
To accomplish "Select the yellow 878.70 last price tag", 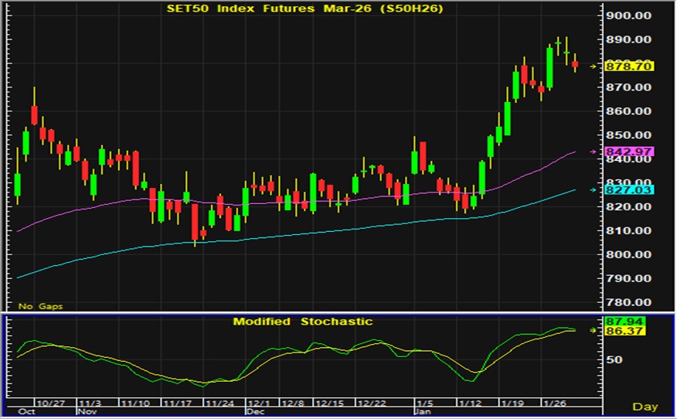I will tap(629, 67).
